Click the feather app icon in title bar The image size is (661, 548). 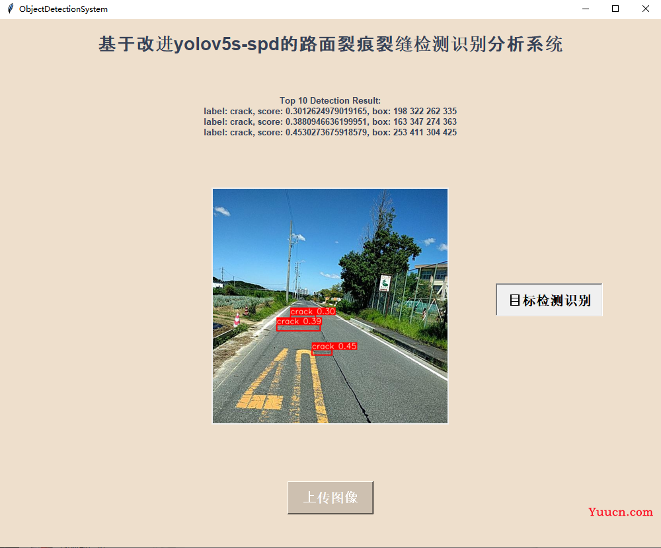10,9
